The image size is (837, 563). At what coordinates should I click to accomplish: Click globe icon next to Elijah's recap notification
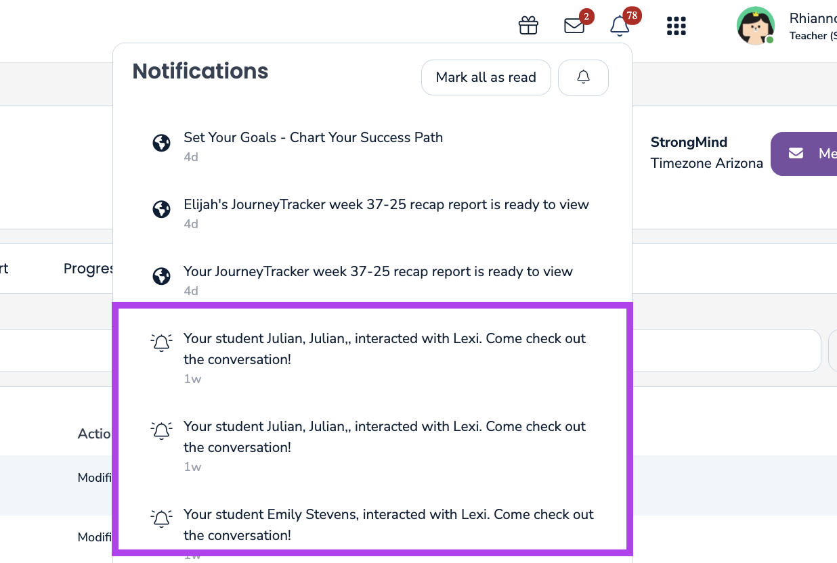(x=161, y=210)
